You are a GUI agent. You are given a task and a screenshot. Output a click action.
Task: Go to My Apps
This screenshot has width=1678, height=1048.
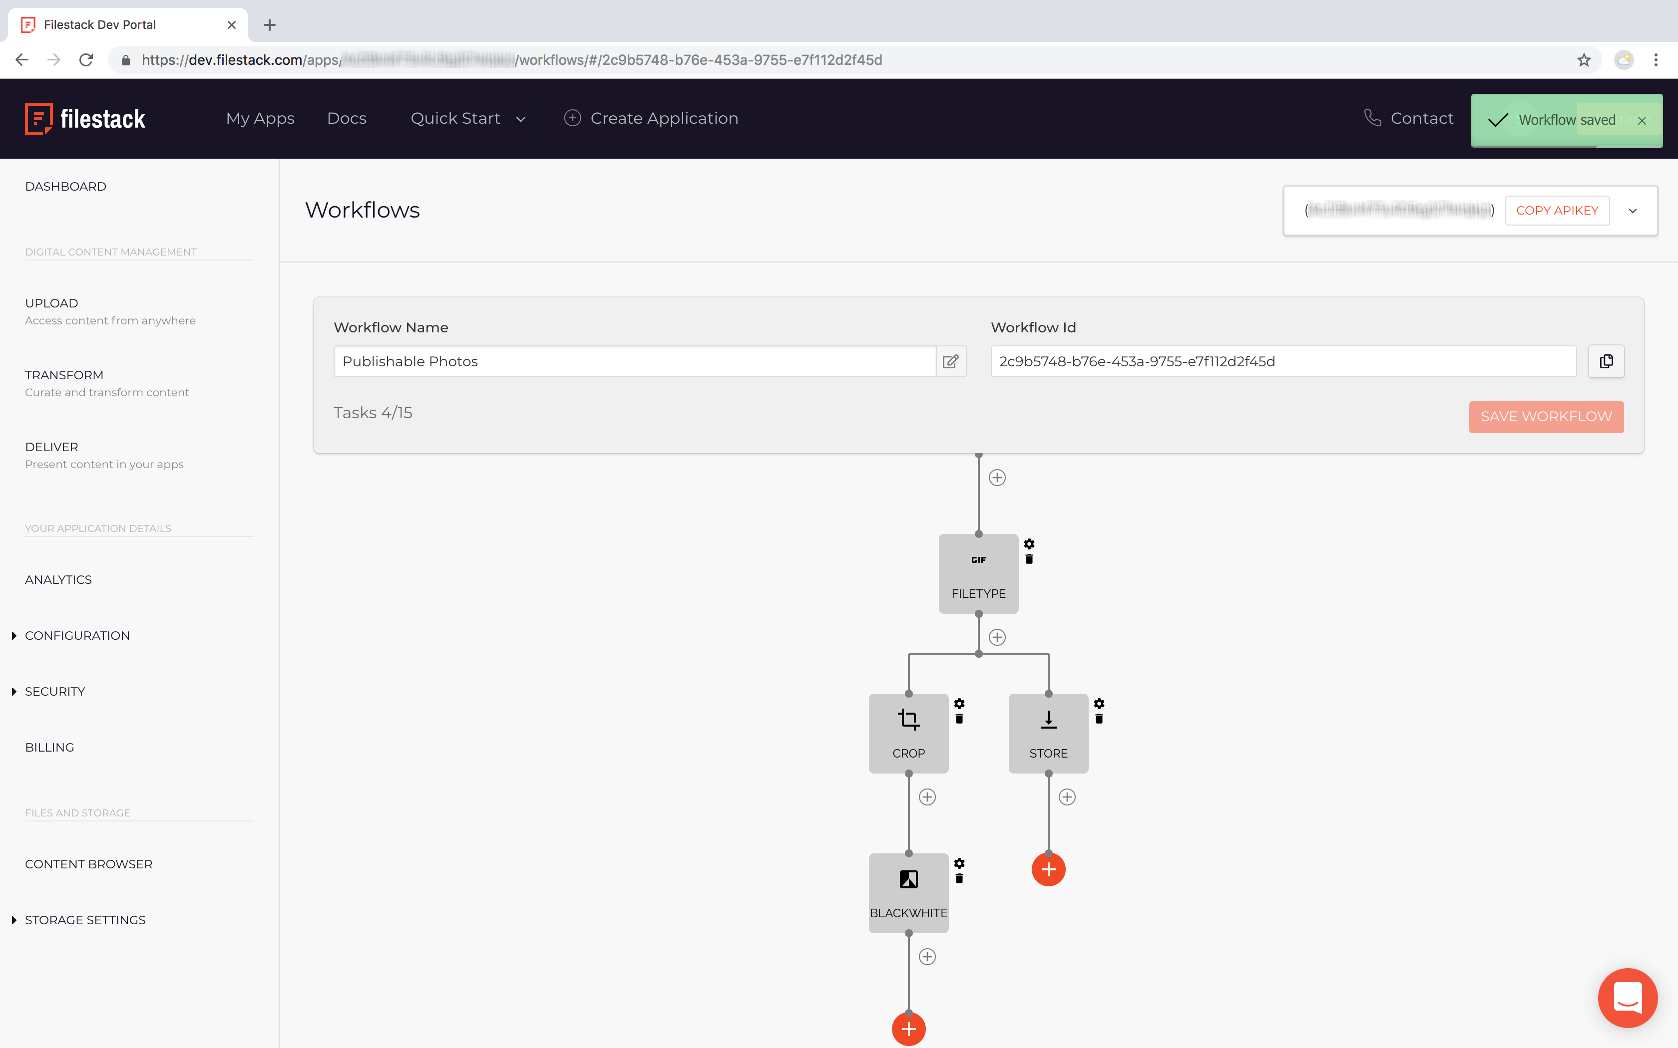(x=260, y=119)
